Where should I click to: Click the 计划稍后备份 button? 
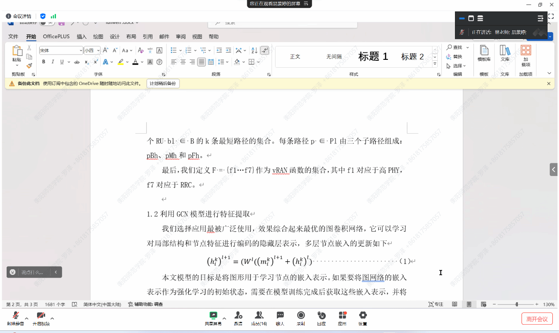click(163, 84)
